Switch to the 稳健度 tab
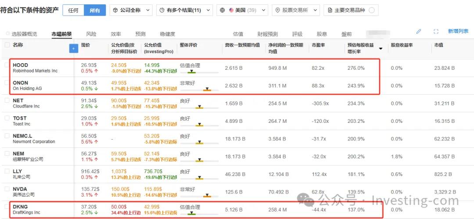The height and width of the screenshot is (219, 474). pos(168,34)
